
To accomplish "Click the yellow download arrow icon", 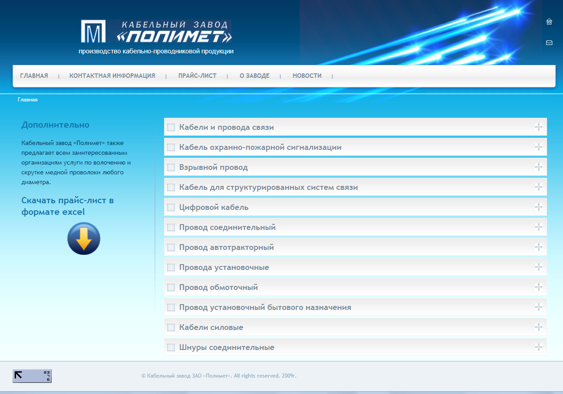I will (84, 238).
